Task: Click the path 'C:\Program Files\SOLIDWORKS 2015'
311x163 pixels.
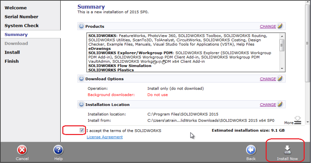Action: 183,114
